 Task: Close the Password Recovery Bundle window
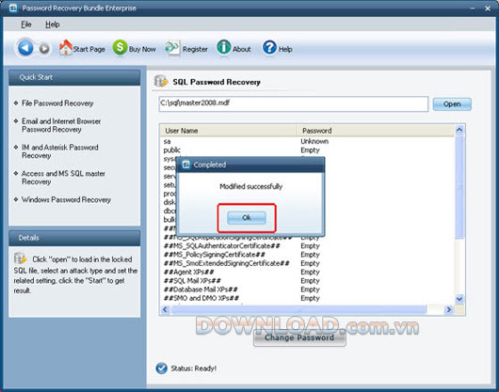488,8
